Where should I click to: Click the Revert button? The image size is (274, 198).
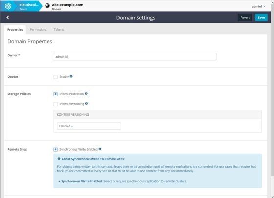point(245,17)
